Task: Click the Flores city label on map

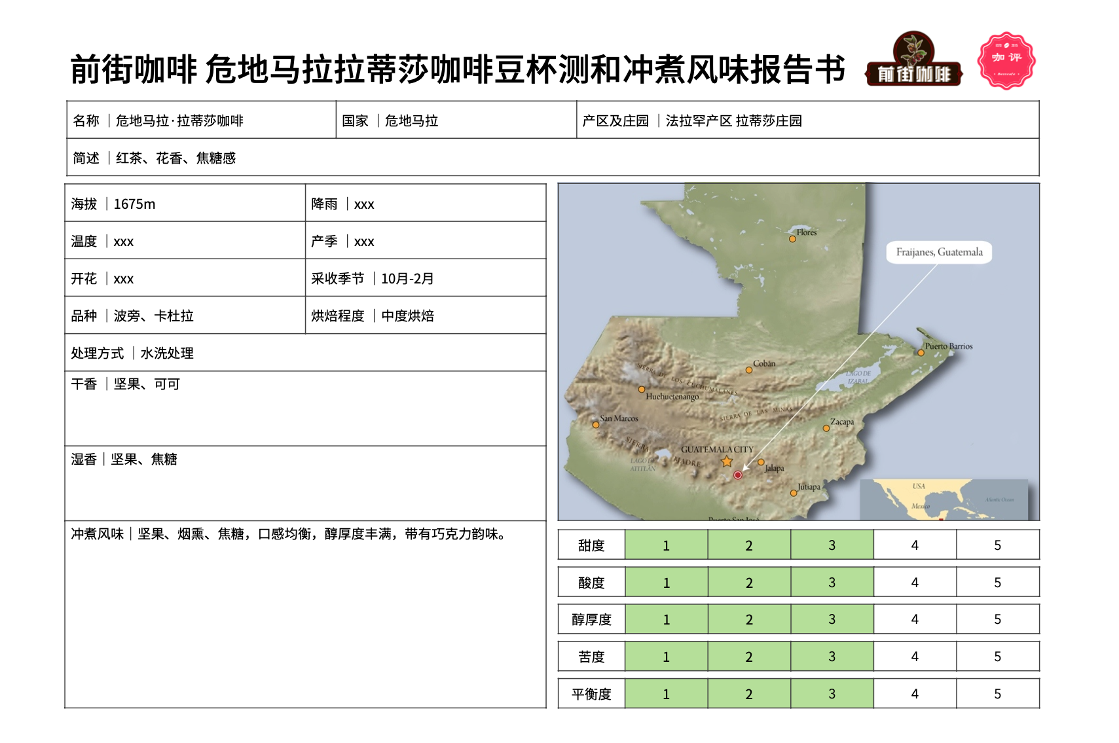Action: pos(807,232)
